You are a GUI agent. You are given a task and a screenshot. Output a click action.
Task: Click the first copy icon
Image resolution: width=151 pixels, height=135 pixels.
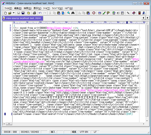click(55, 13)
